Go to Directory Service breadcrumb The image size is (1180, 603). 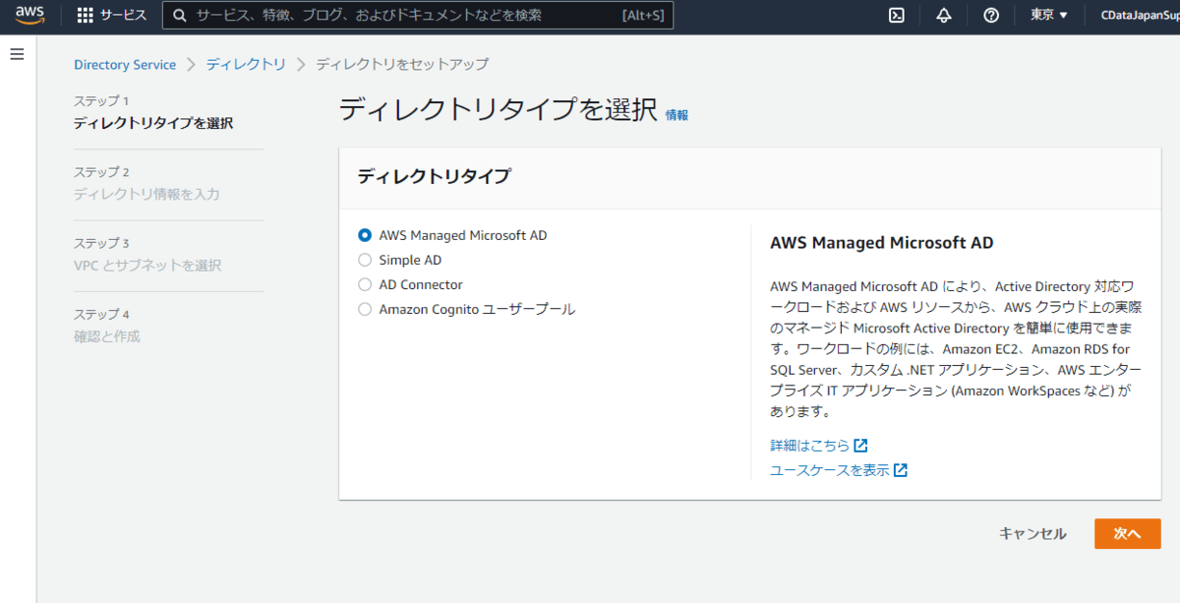click(x=125, y=65)
